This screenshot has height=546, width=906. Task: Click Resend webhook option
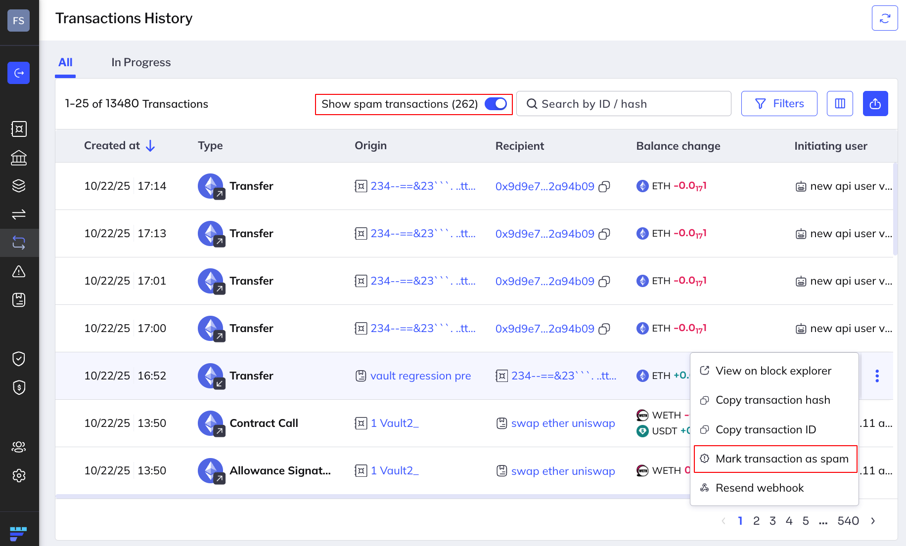(759, 488)
